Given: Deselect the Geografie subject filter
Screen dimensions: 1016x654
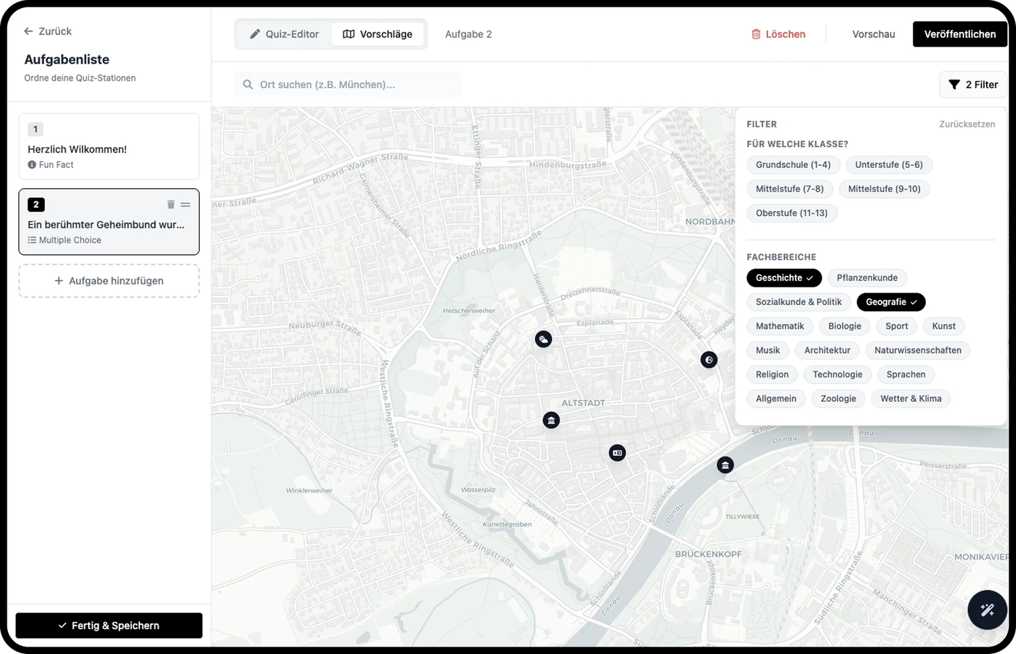Looking at the screenshot, I should point(891,302).
